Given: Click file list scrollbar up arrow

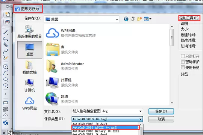Looking at the screenshot, I should (172, 26).
